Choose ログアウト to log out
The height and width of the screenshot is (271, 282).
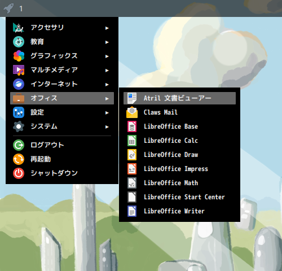pyautogui.click(x=62, y=145)
